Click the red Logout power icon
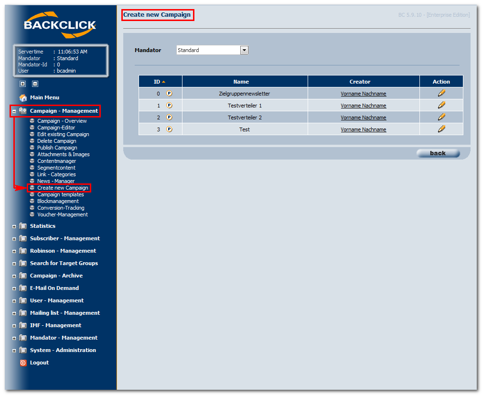Image resolution: width=482 pixels, height=395 pixels. (23, 363)
